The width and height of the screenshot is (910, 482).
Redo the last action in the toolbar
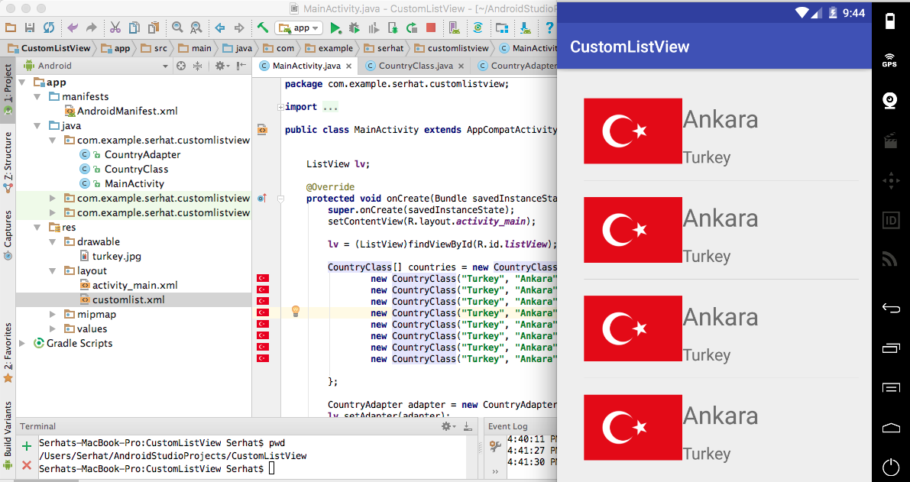point(91,27)
